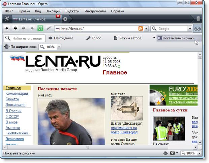Viewport: 209px width, 163px height.
Task: Click the status bar fit-to-width icon
Action: click(166, 153)
